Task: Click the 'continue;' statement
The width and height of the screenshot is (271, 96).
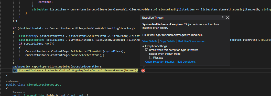Action: tap(46, 2)
